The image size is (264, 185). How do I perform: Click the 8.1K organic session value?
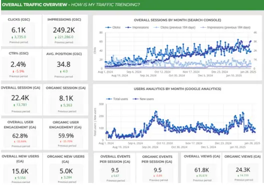coord(66,98)
